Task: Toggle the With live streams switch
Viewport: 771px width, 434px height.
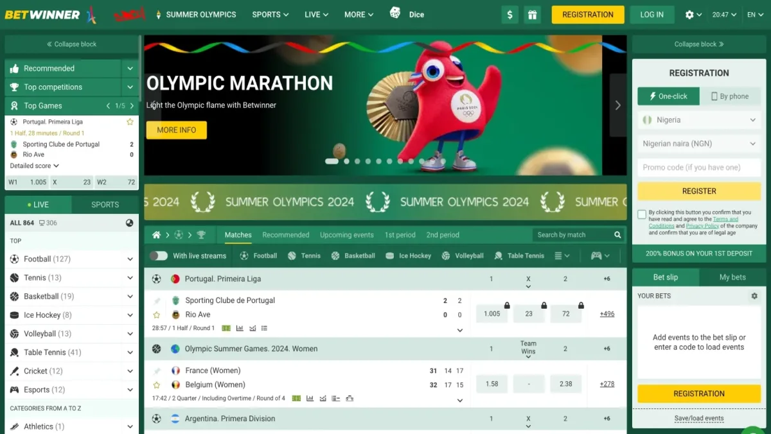Action: click(x=158, y=256)
